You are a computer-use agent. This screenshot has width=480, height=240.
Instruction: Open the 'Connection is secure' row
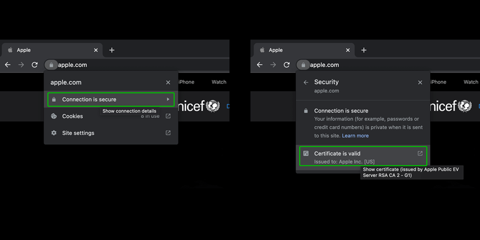click(111, 99)
